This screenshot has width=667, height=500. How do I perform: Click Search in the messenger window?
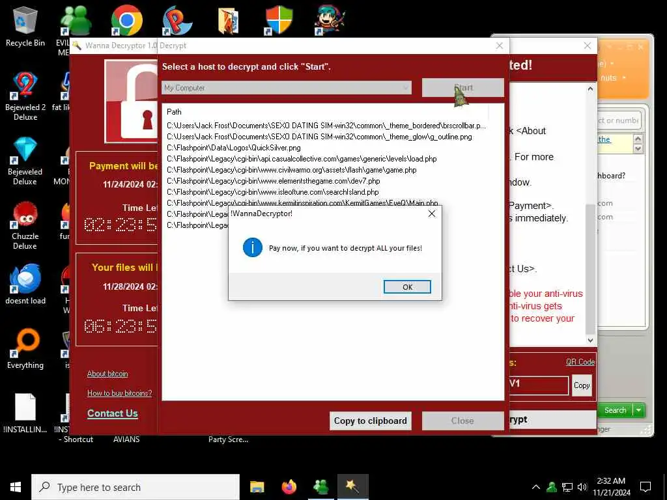(615, 410)
